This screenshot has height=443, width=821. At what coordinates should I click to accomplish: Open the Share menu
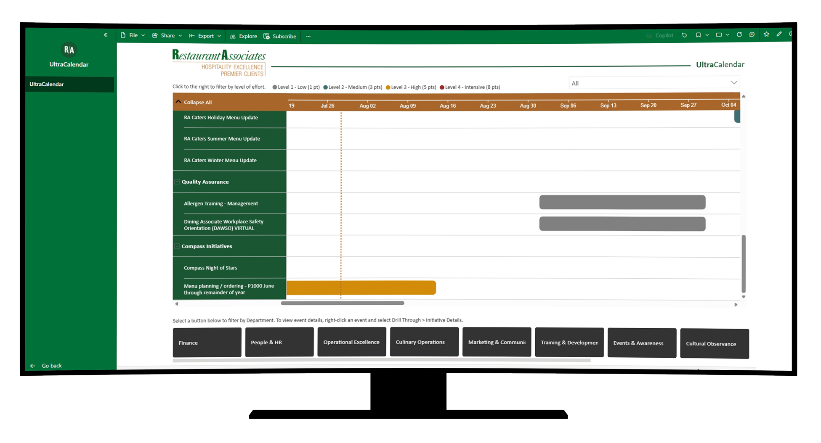click(167, 36)
